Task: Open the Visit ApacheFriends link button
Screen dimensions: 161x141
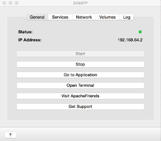Action: (x=80, y=96)
